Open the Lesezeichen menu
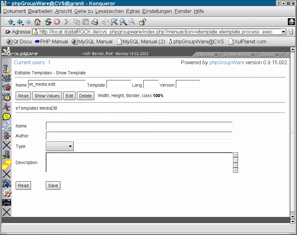Viewport: 297px width, 235px height. [109, 11]
